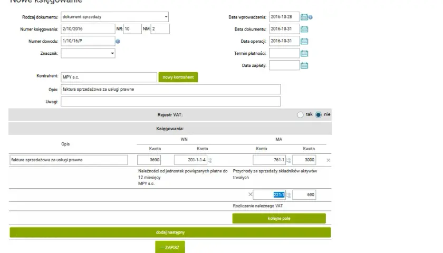Viewport: 443px width, 253px height.
Task: Select 'tak' for Rejestr VAT
Action: 300,115
